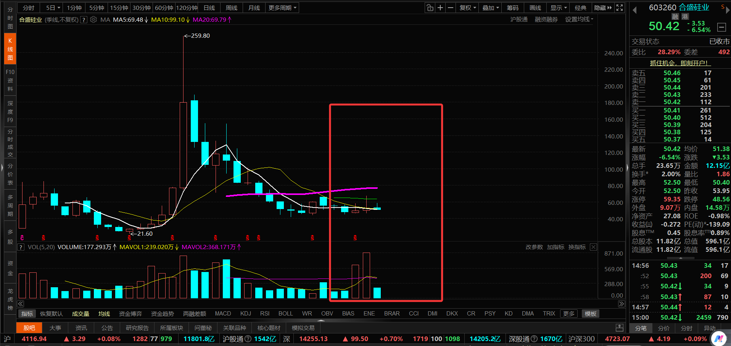This screenshot has height=346, width=731.
Task: Collapse the right quote panel via edge handle
Action: (x=627, y=167)
